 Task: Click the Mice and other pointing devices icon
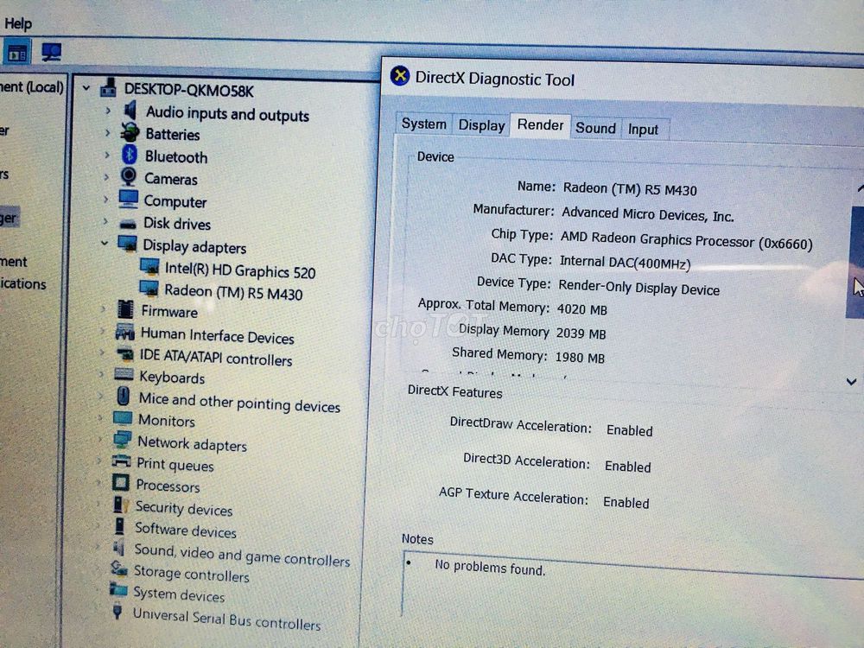[x=124, y=396]
